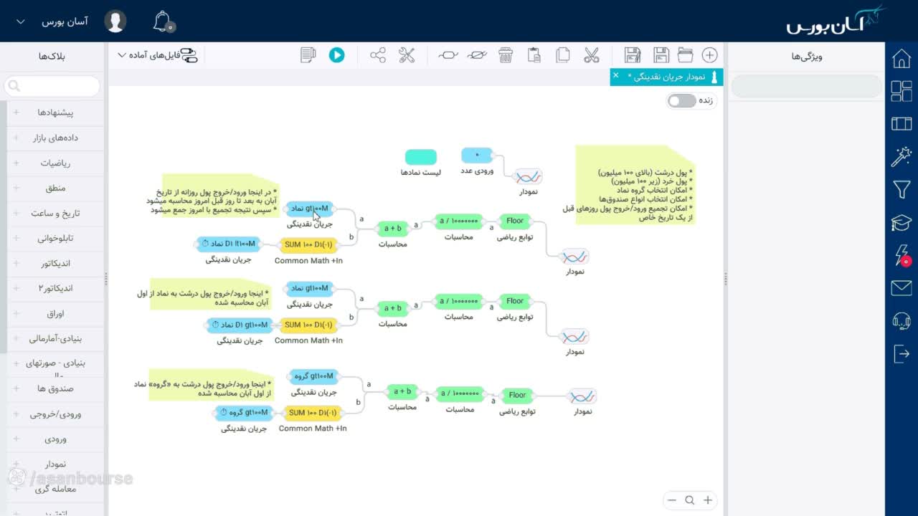
Task: Click the connect blocks link icon
Action: 448,55
